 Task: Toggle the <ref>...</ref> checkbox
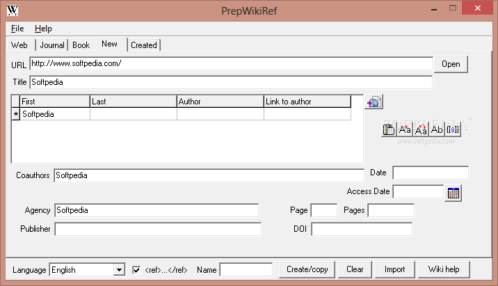pos(136,270)
